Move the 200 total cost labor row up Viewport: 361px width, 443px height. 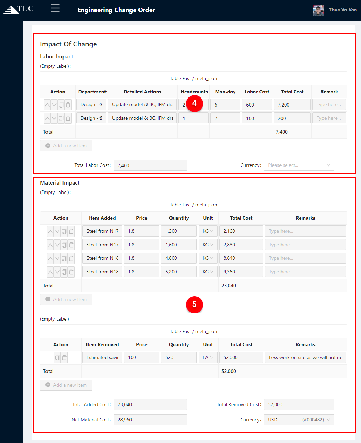click(47, 118)
